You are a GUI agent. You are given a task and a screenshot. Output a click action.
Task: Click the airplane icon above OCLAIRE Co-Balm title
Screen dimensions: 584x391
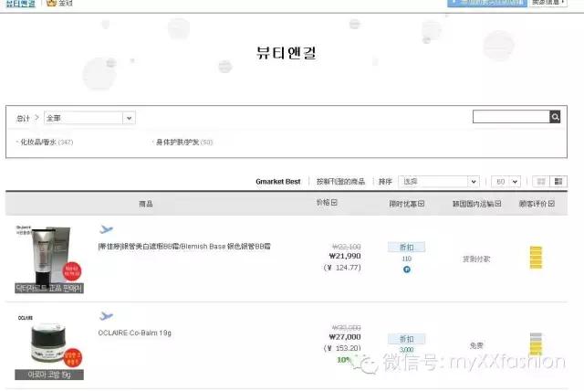pyautogui.click(x=106, y=316)
